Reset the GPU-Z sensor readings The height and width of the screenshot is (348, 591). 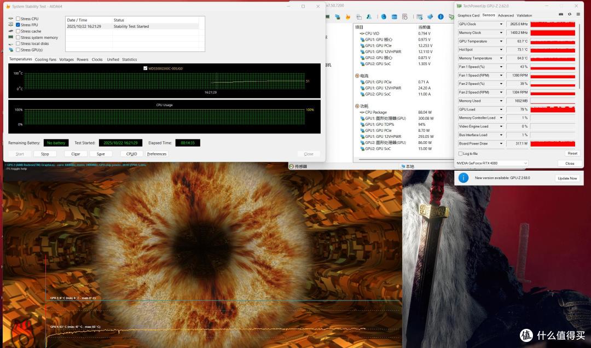point(572,153)
